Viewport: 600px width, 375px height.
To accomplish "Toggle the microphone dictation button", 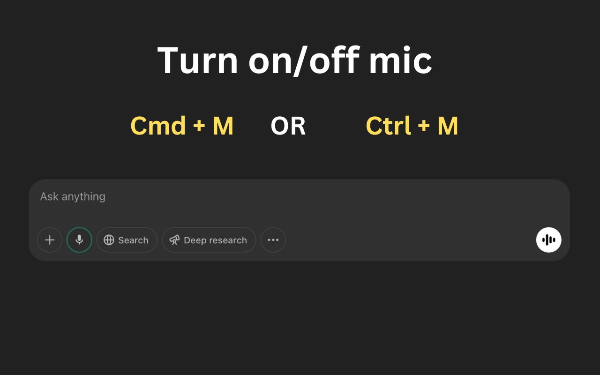I will click(79, 240).
